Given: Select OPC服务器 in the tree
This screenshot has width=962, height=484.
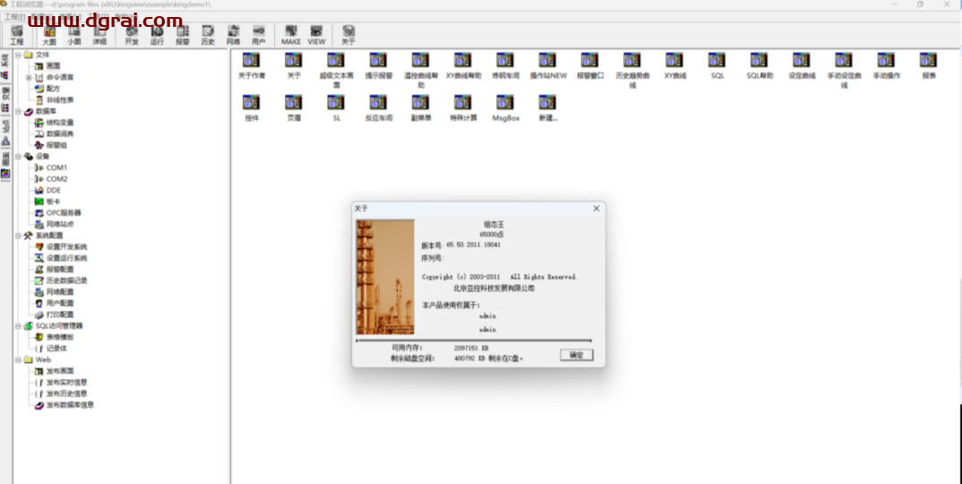Looking at the screenshot, I should coord(63,212).
